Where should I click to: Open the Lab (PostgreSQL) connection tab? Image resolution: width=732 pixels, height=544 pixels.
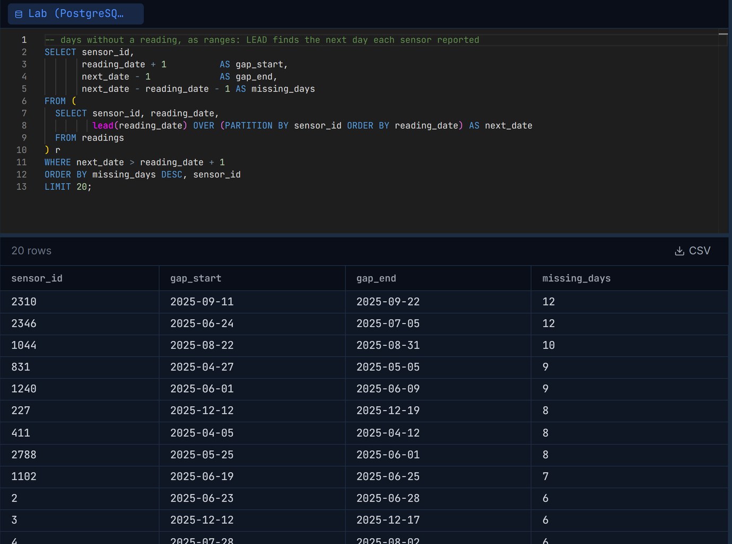point(75,14)
